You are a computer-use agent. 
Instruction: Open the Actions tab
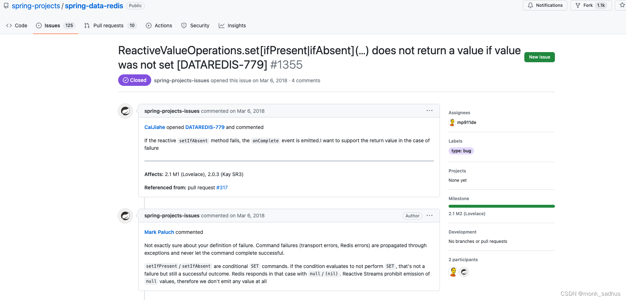pos(159,26)
